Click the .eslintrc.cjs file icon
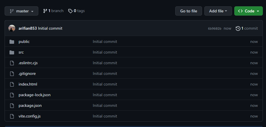This screenshot has width=266, height=127. click(12, 63)
